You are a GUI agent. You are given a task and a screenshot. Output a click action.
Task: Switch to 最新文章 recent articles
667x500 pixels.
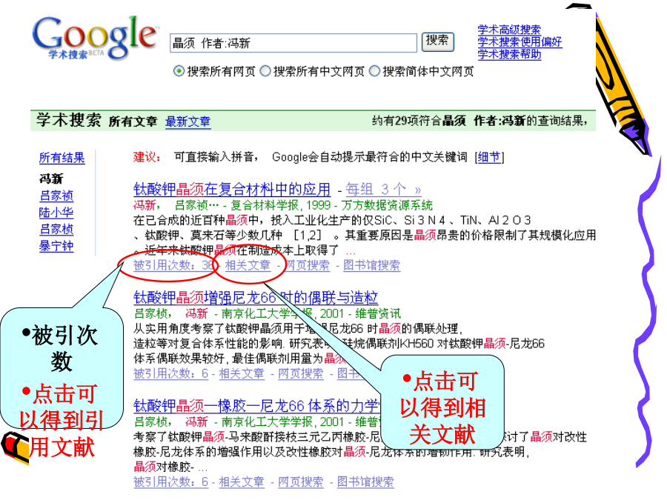click(x=188, y=121)
